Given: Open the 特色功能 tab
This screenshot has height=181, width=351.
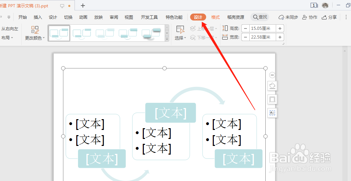Looking at the screenshot, I should point(174,17).
